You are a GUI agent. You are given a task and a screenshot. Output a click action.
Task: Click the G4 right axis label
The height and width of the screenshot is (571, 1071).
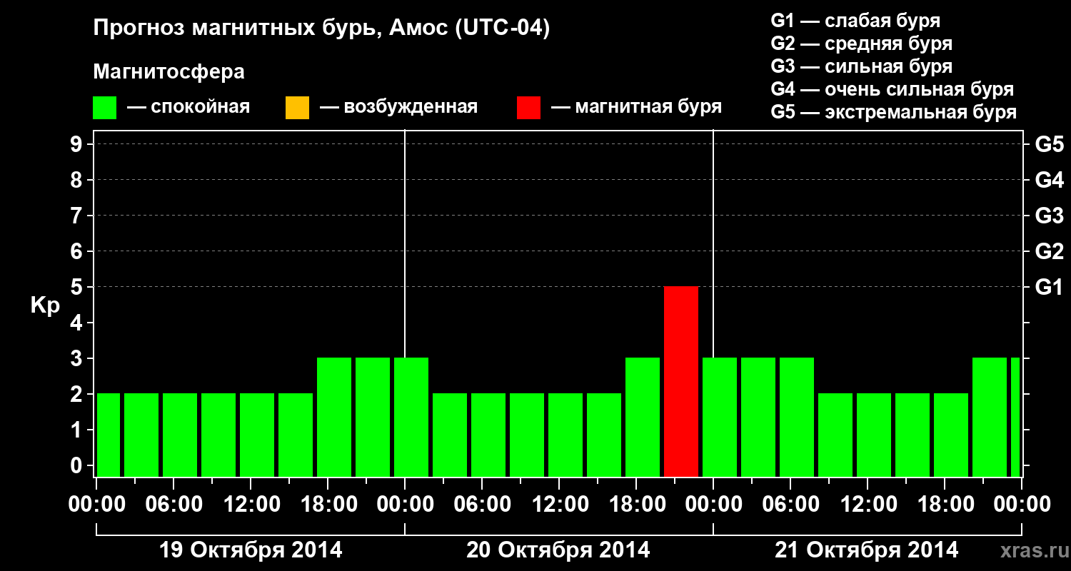tap(1050, 181)
